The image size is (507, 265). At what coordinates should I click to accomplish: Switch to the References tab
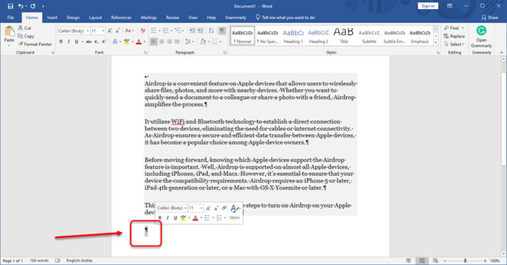(121, 17)
